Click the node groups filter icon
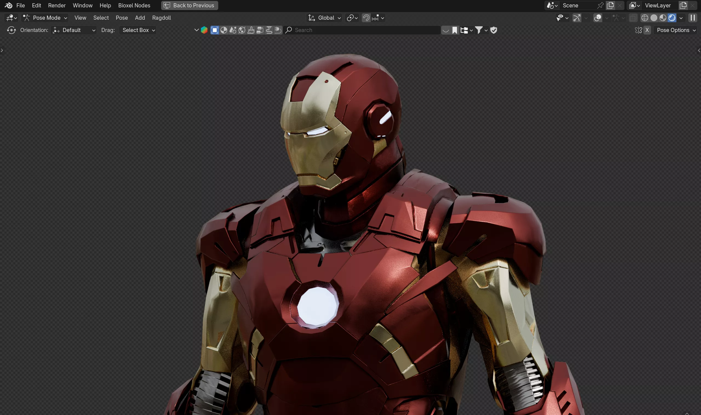This screenshot has width=701, height=415. coord(260,30)
